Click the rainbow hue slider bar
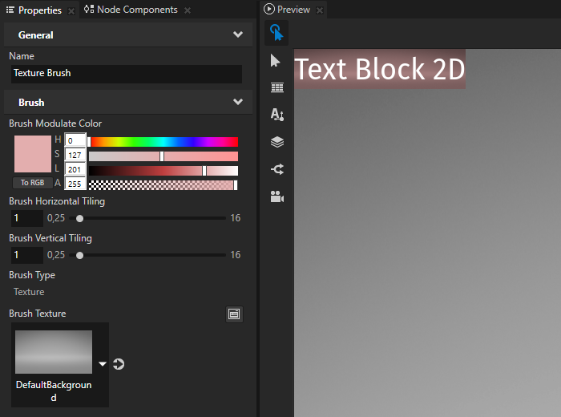The image size is (561, 417). [x=163, y=142]
